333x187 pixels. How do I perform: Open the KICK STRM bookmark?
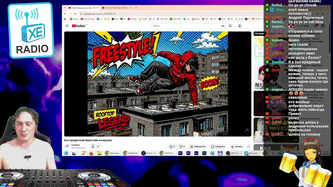click(x=175, y=19)
